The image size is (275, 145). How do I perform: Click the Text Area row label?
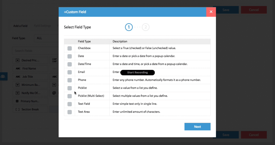point(84,112)
